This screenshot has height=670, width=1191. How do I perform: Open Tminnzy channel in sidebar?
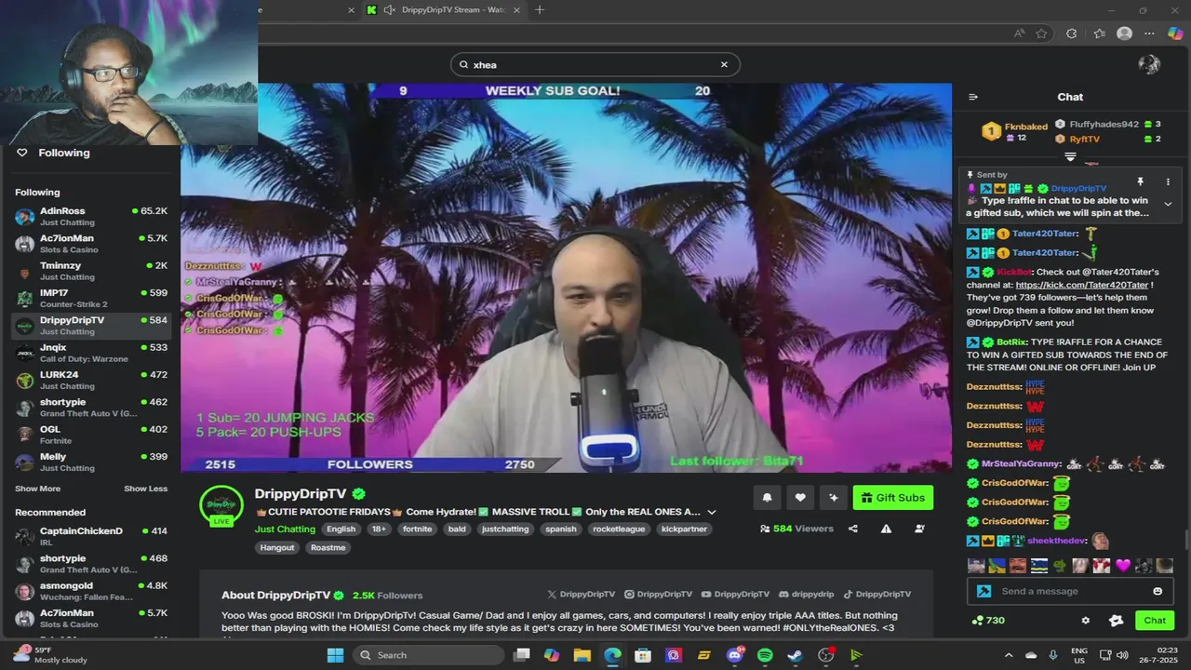[91, 271]
